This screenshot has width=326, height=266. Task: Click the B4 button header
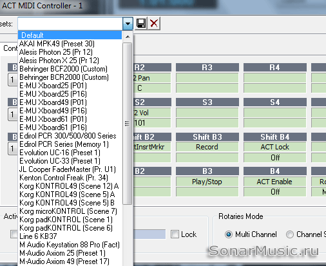click(x=275, y=171)
